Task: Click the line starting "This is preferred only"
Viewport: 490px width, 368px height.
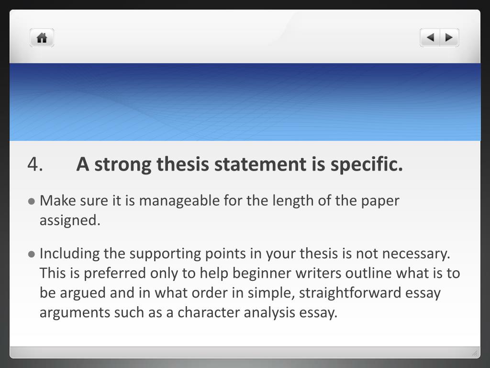Action: 249,273
